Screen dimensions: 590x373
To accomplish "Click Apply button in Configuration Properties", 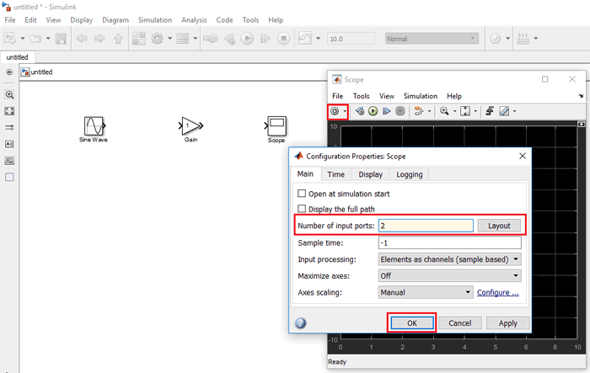I will tap(508, 323).
